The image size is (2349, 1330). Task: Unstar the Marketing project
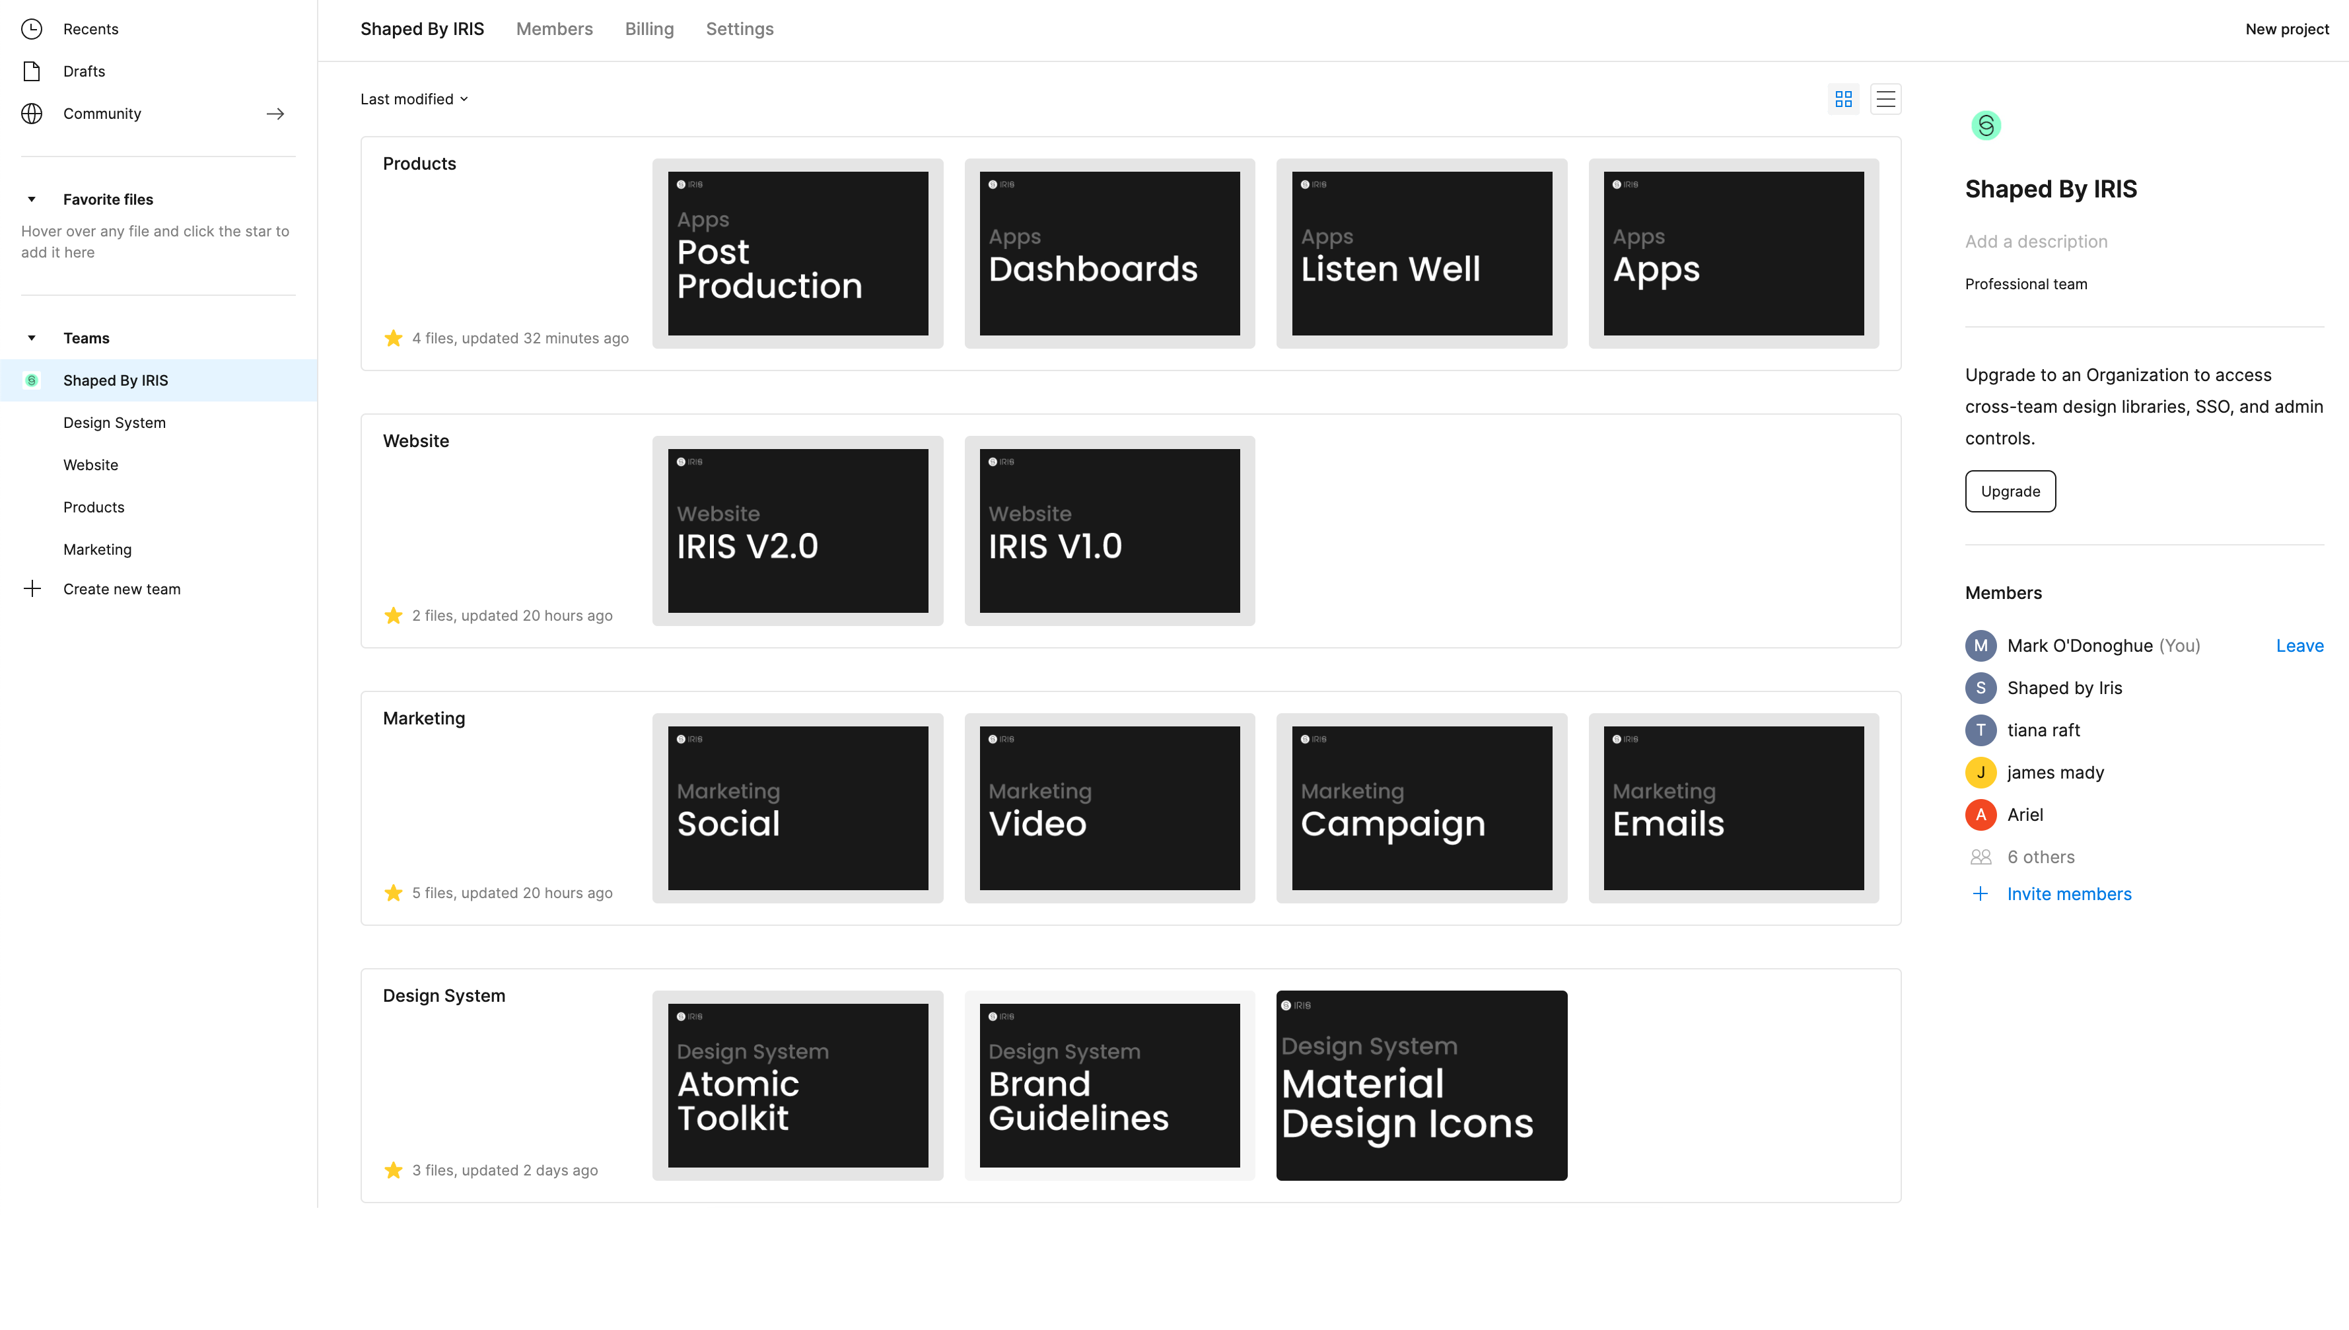tap(394, 892)
